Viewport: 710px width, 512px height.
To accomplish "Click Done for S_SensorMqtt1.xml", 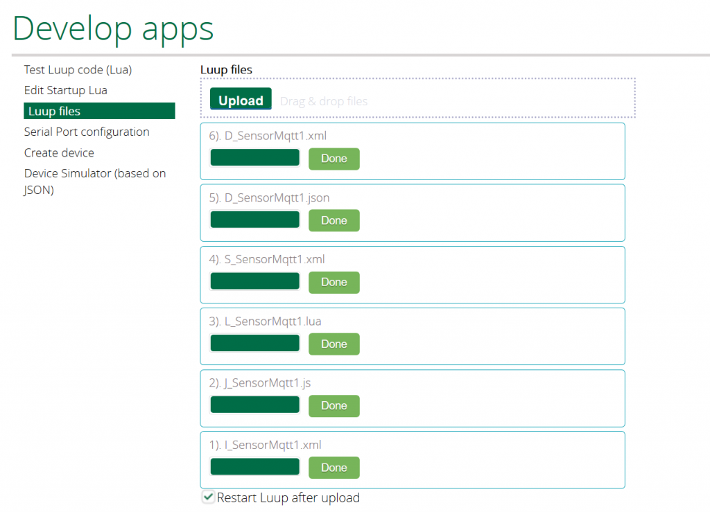I will (x=334, y=282).
